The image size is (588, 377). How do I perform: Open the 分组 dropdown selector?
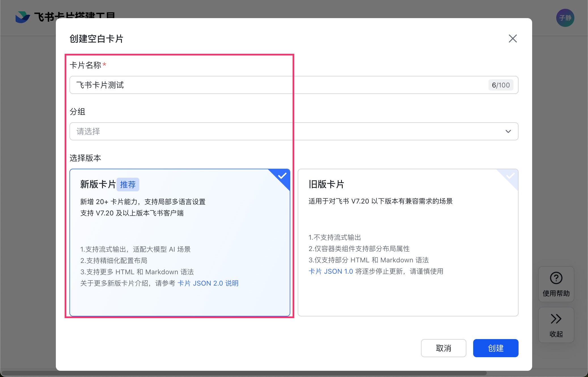(294, 131)
